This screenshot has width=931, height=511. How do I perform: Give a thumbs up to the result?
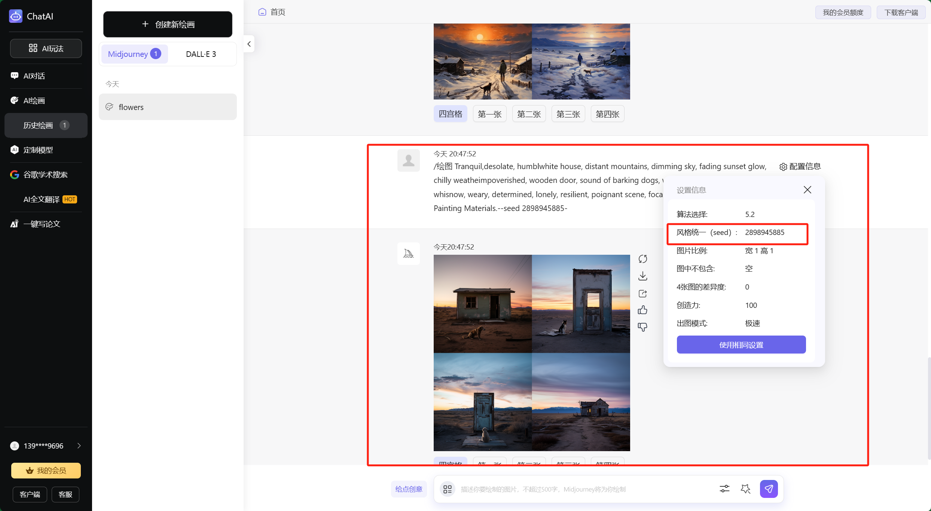pyautogui.click(x=642, y=310)
